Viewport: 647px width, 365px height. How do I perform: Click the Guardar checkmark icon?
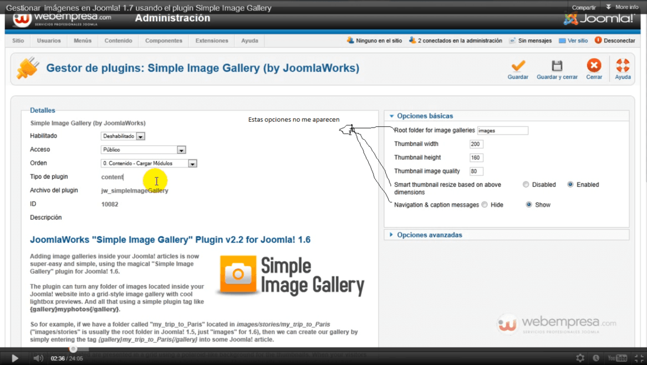[518, 66]
